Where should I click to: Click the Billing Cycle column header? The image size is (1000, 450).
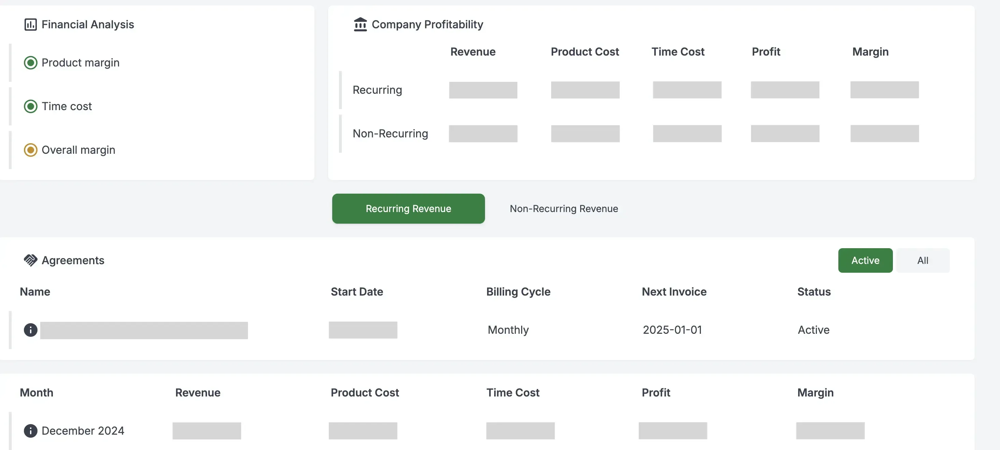click(x=518, y=292)
